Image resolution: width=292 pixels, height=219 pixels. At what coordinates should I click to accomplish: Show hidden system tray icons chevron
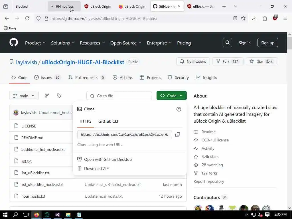[x=247, y=215]
